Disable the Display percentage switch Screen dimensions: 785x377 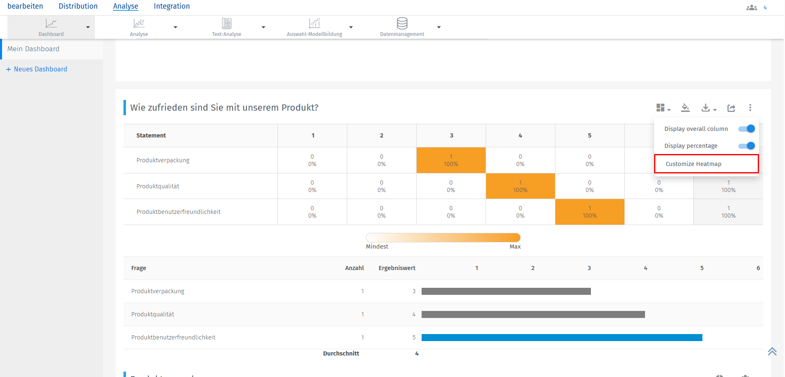point(747,146)
